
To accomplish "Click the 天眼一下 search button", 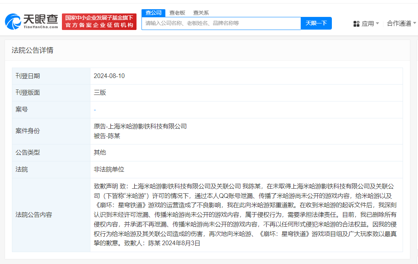I will pos(316,23).
